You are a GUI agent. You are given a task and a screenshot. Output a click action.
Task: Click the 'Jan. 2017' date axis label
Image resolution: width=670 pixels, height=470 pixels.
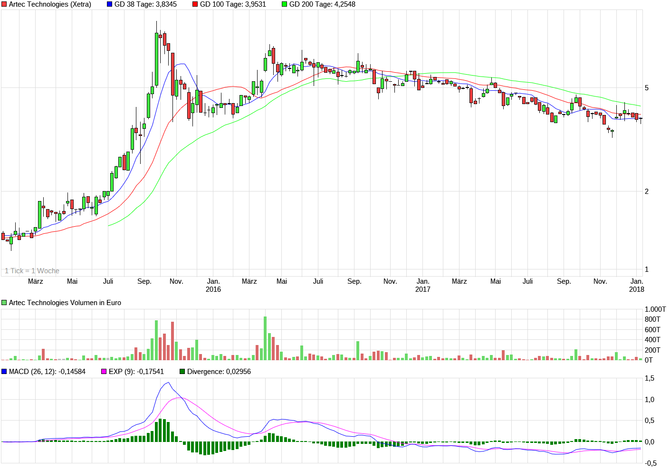(422, 285)
